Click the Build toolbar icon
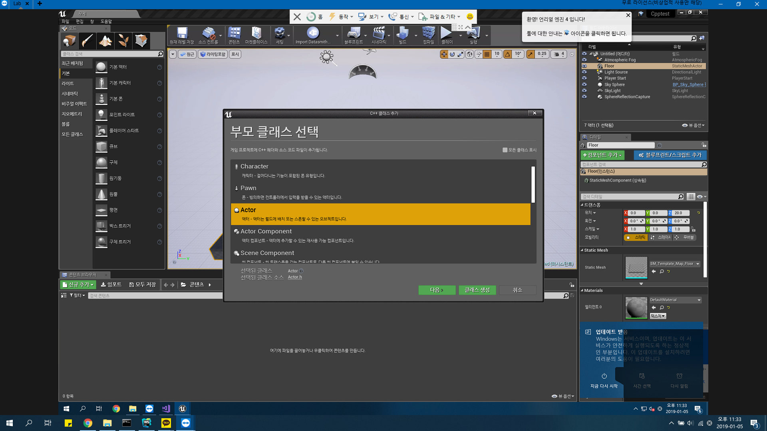Viewport: 767px width, 431px height. 403,35
